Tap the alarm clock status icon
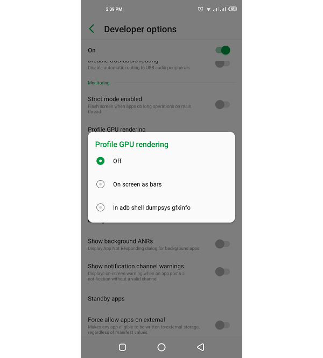 [x=200, y=9]
